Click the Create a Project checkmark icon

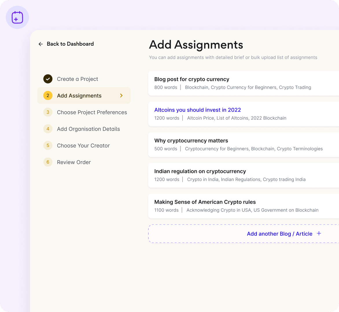(x=48, y=79)
